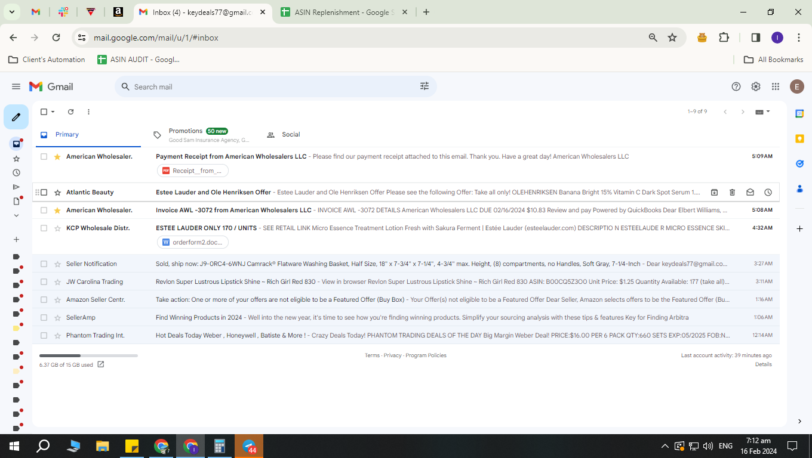This screenshot has width=812, height=458.
Task: Open the Chrome side panel icon
Action: [755, 38]
